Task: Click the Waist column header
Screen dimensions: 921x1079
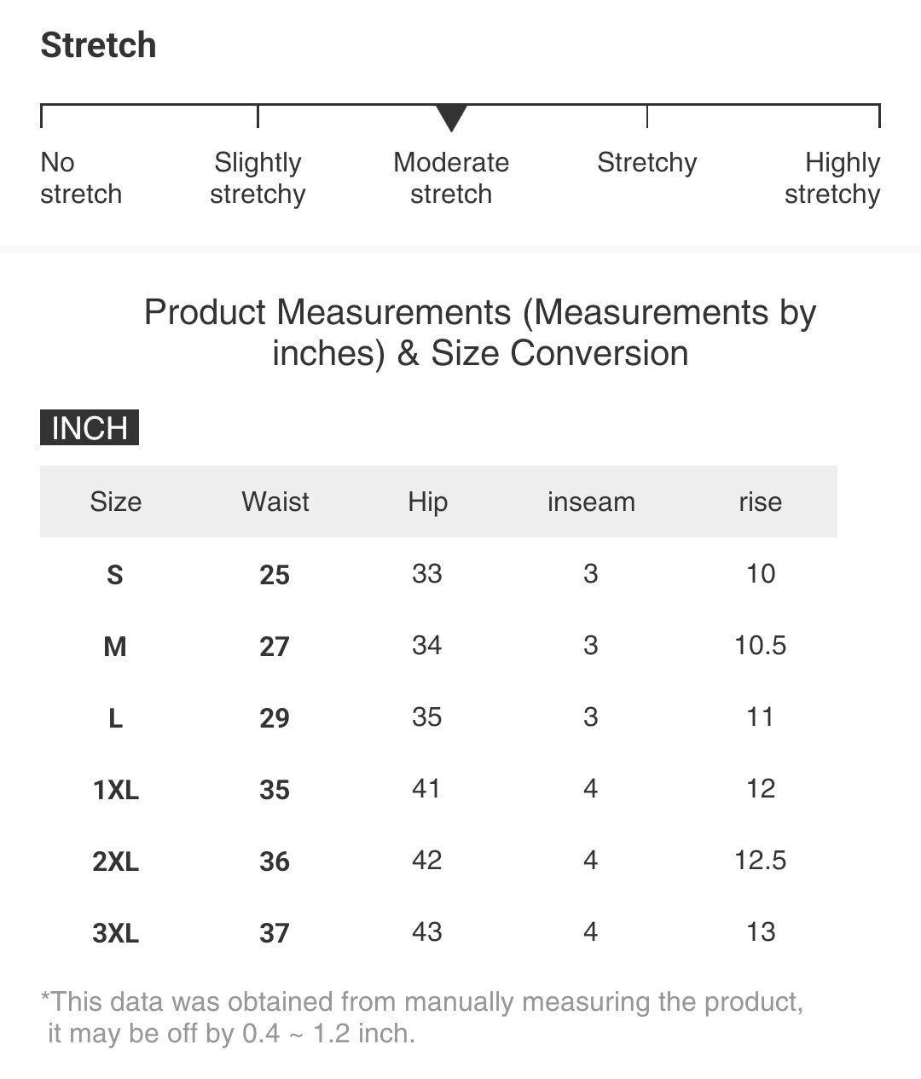Action: coord(275,502)
